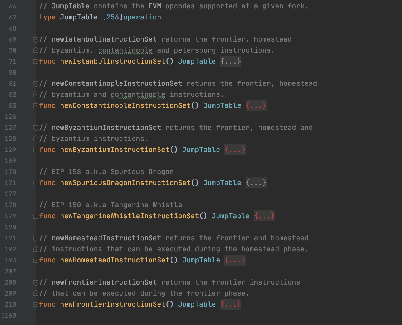402x325 pixels.
Task: Expand newByzantiumInstructionSet using its gutter fold icon
Action: click(36, 150)
